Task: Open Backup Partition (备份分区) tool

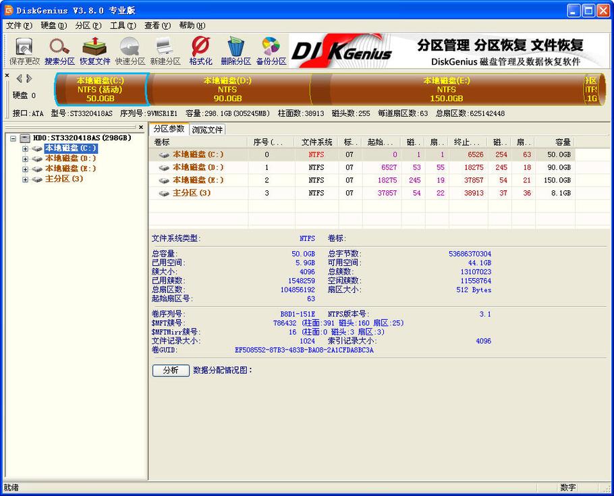Action: click(x=271, y=51)
